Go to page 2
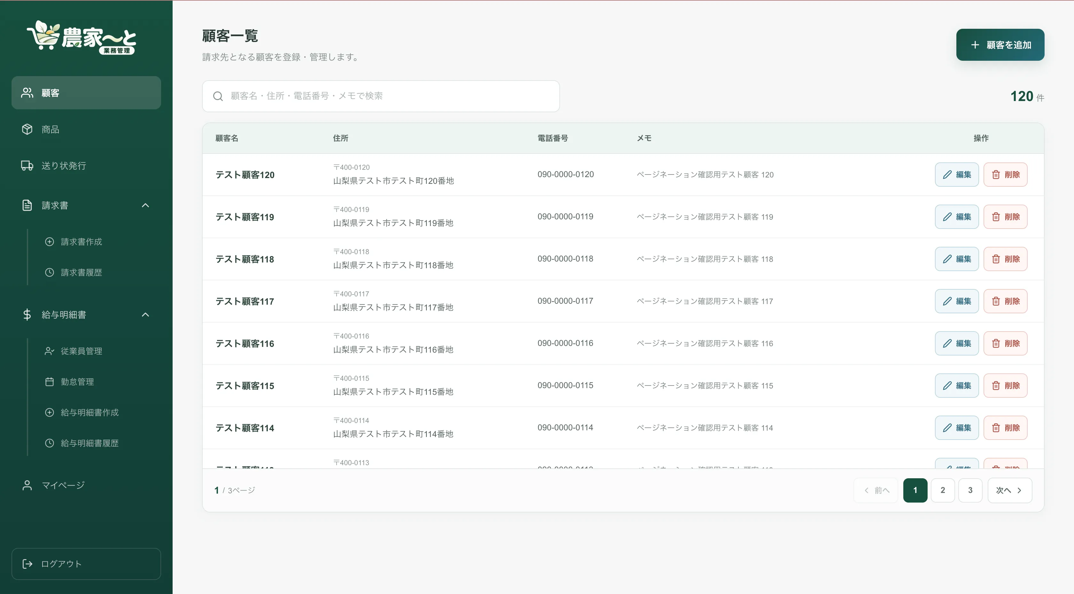This screenshot has height=594, width=1074. click(x=943, y=490)
